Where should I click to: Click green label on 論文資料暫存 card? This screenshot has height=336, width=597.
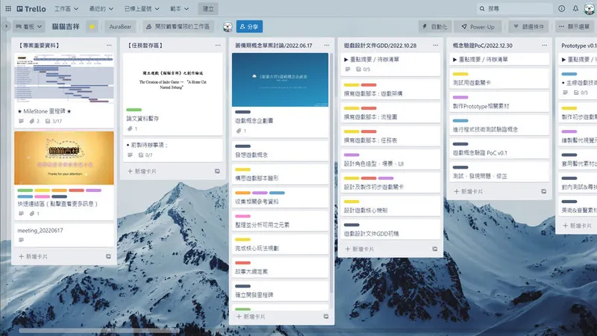(134, 110)
